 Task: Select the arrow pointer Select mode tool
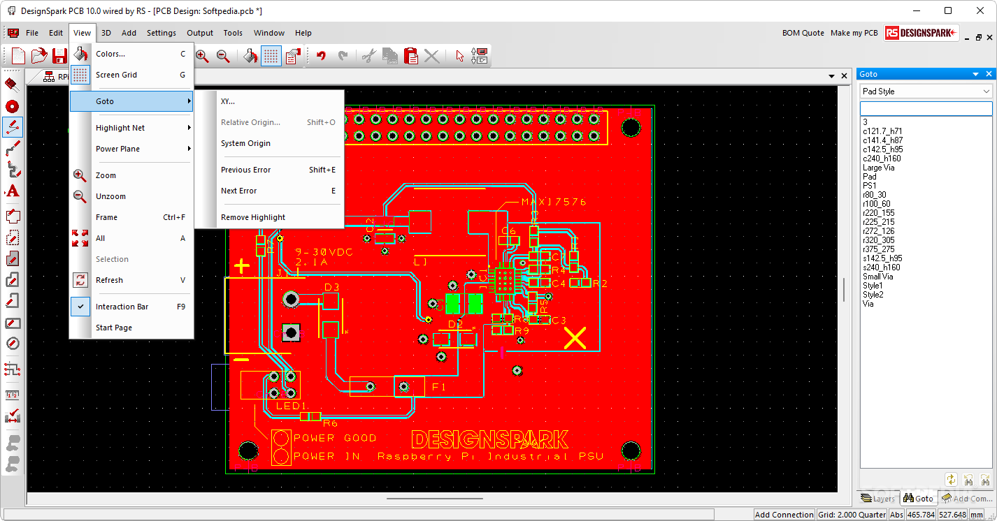[459, 56]
